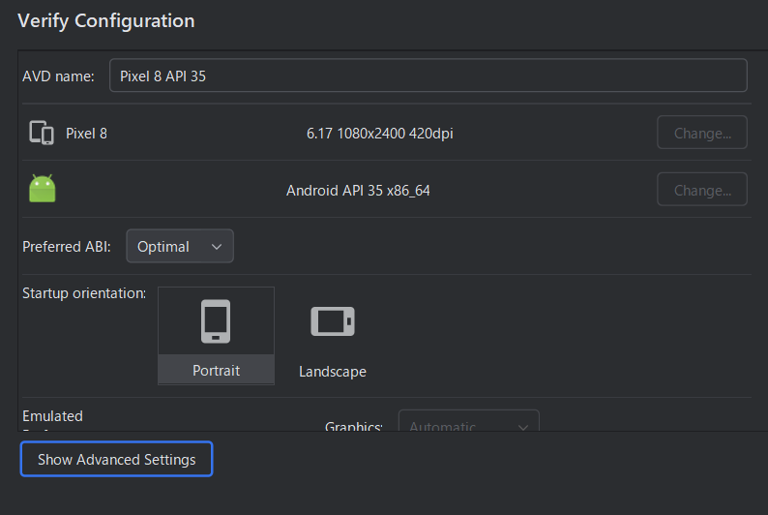Click the Verify Configuration heading
This screenshot has width=768, height=515.
tap(106, 21)
